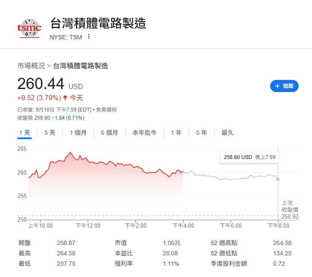
Task: Click the gray marker dot at chart end
Action: tap(278, 179)
